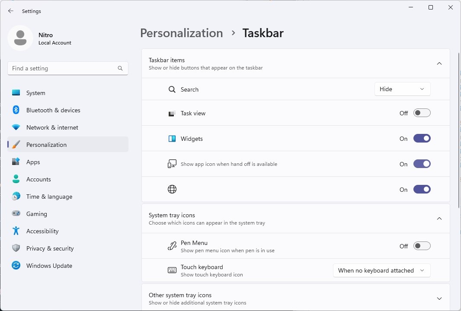This screenshot has height=311, width=461.
Task: Open the Search Hide dropdown
Action: (x=402, y=89)
